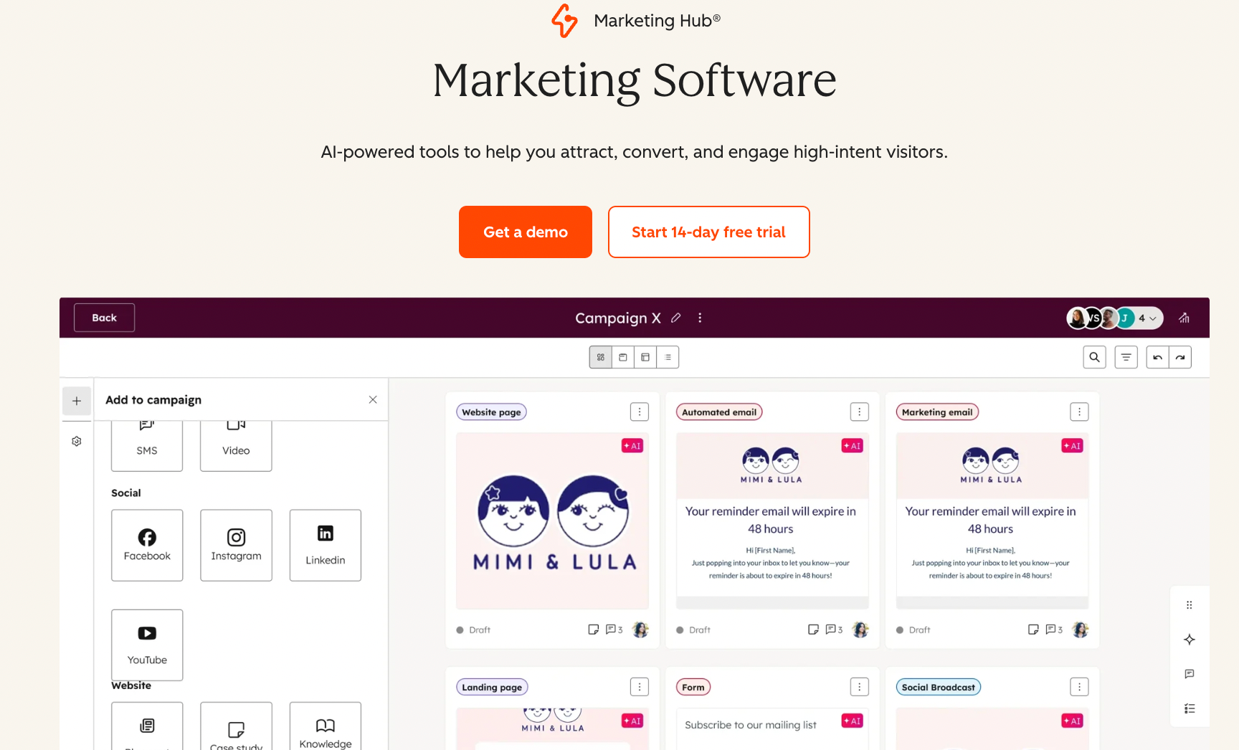Select the Facebook social tile
The image size is (1239, 750).
click(147, 545)
